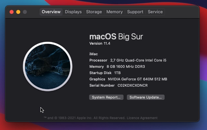Open the Support tab
This screenshot has height=130, width=207.
tap(135, 12)
